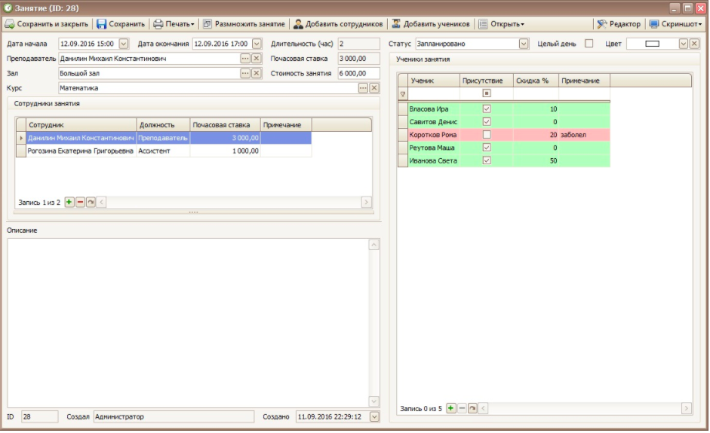Open the Цвет dropdown arrow
This screenshot has width=710, height=433.
tap(684, 44)
